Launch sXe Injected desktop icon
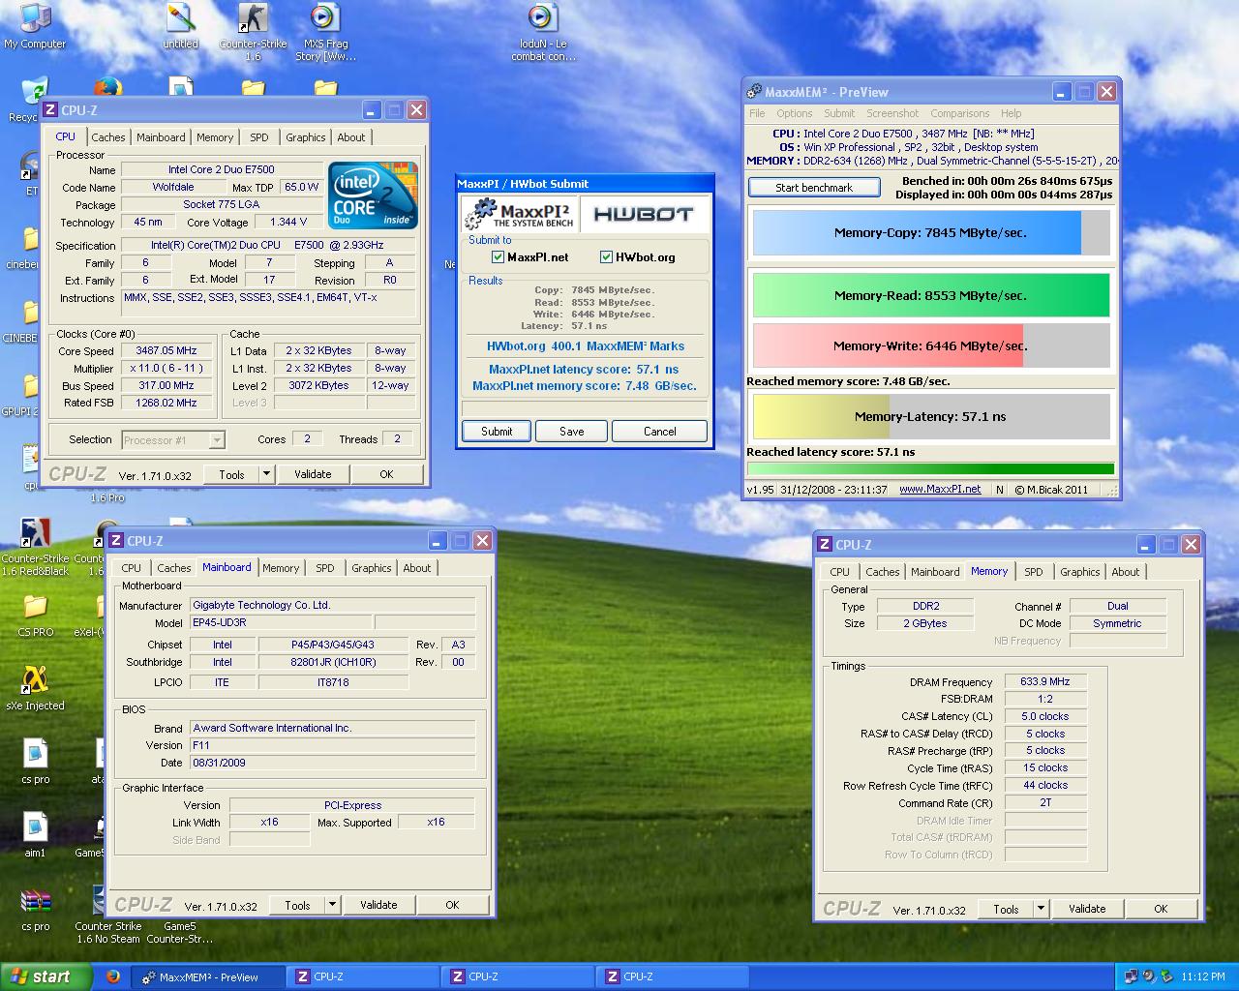This screenshot has width=1239, height=991. pos(35,688)
